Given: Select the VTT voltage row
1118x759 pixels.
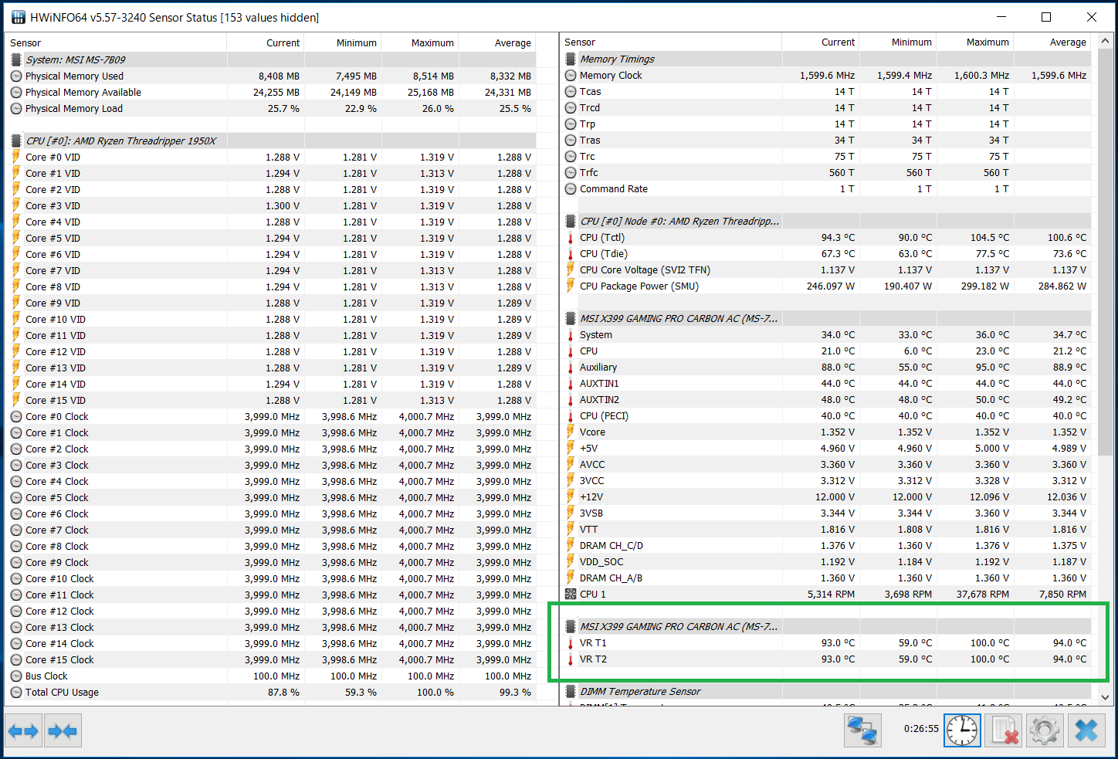Looking at the screenshot, I should pyautogui.click(x=826, y=530).
